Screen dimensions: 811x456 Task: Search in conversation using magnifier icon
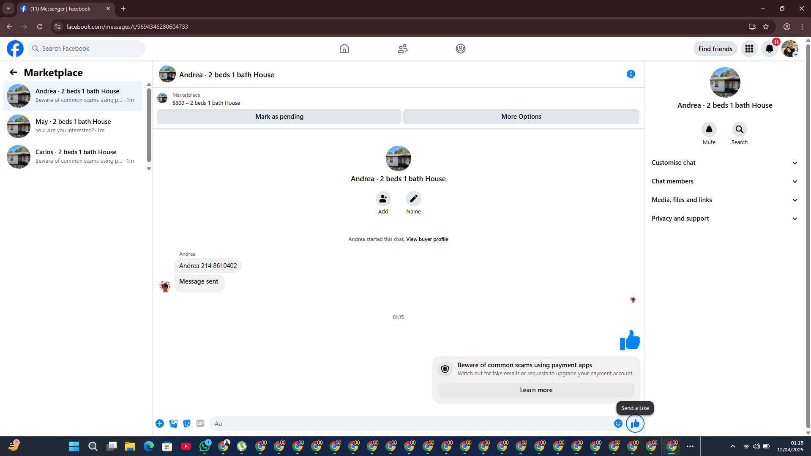click(740, 129)
